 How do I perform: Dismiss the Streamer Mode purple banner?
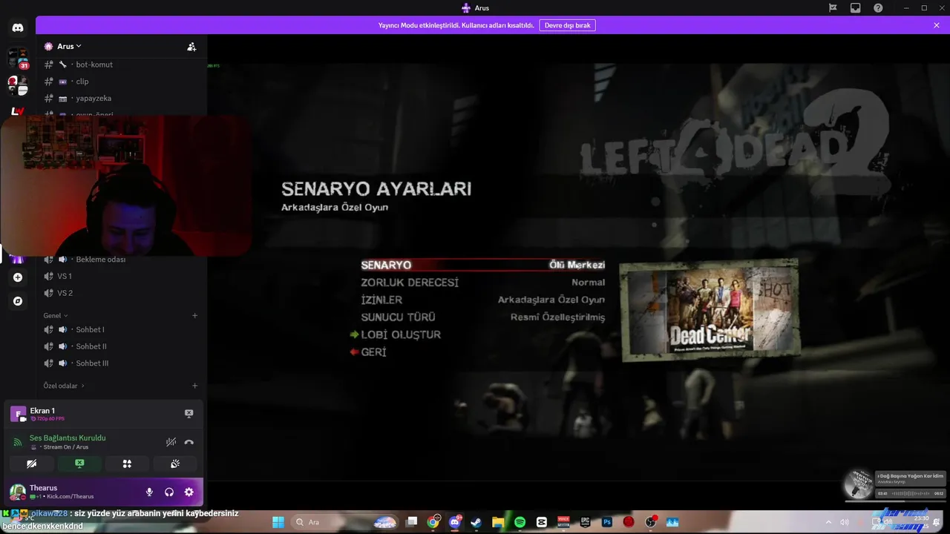[937, 25]
